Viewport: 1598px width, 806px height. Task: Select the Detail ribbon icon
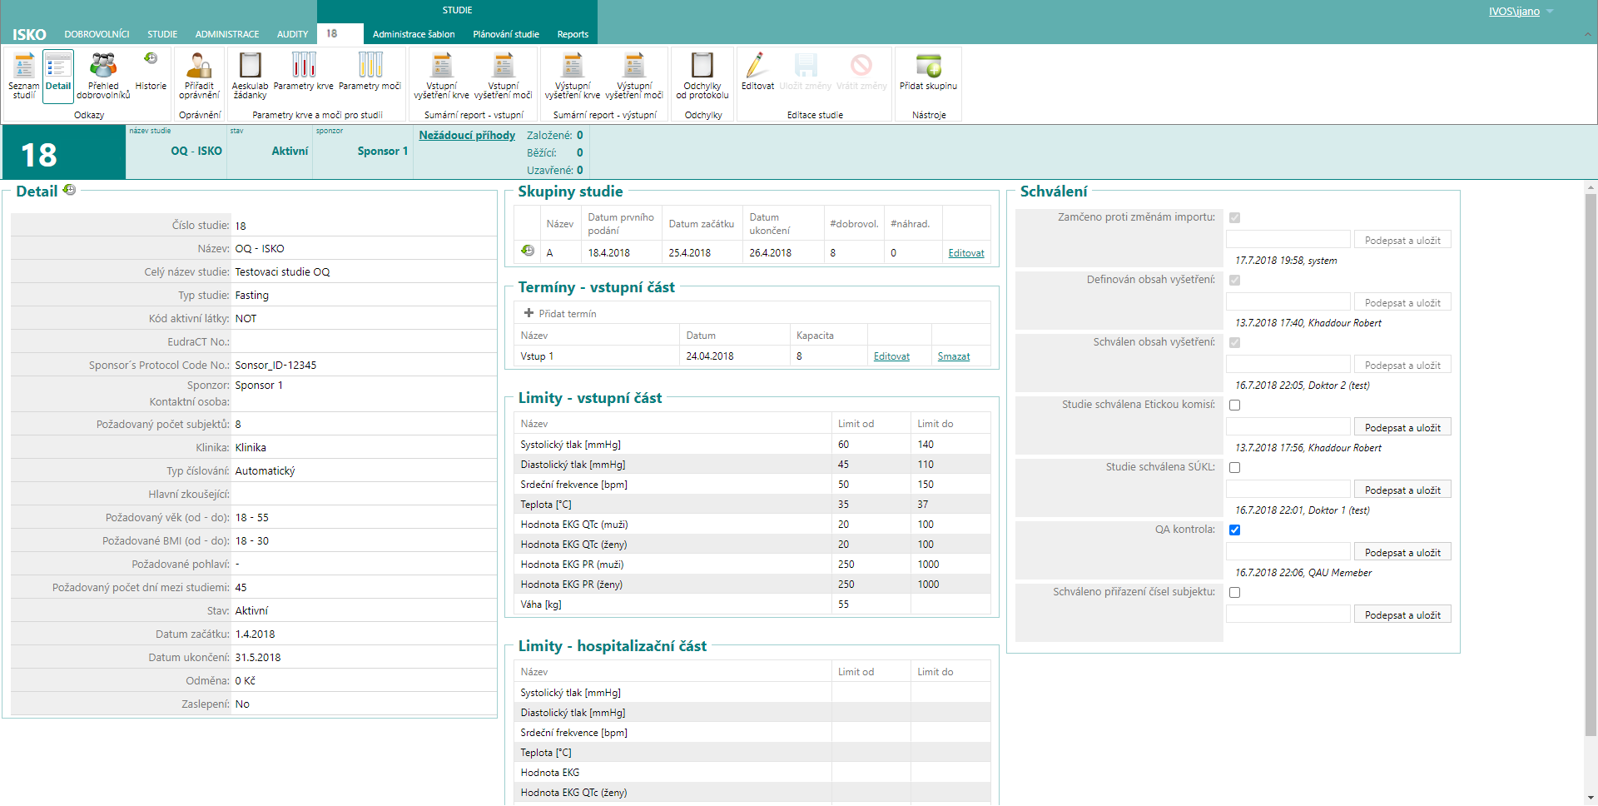(x=58, y=76)
